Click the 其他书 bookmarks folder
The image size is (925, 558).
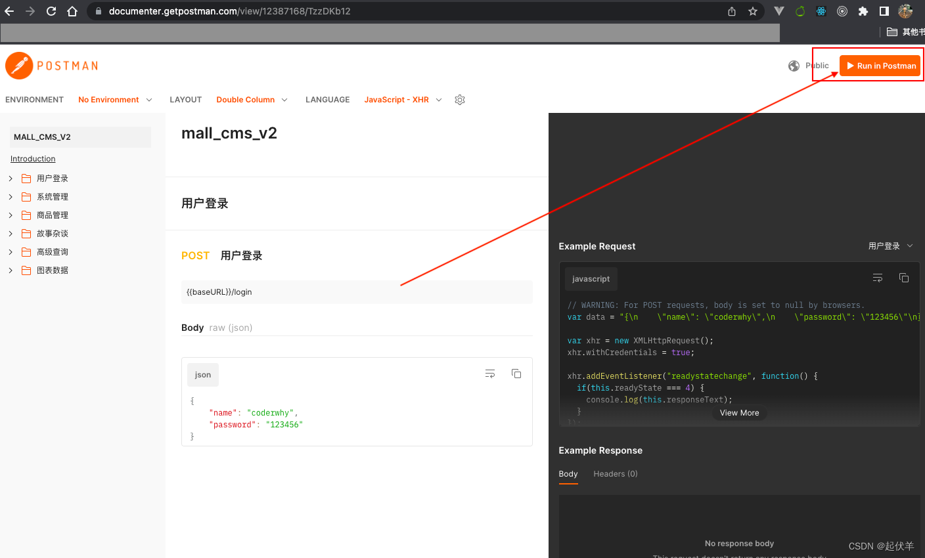906,32
